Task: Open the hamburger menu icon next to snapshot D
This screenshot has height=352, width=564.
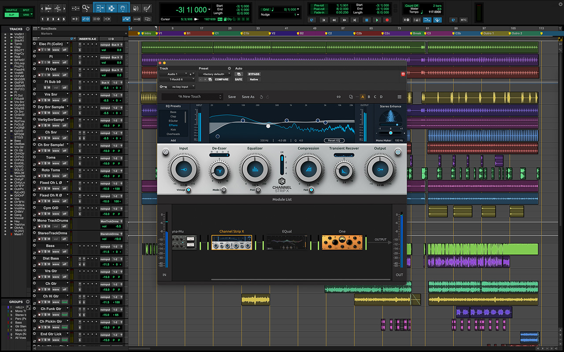Action: pyautogui.click(x=399, y=97)
